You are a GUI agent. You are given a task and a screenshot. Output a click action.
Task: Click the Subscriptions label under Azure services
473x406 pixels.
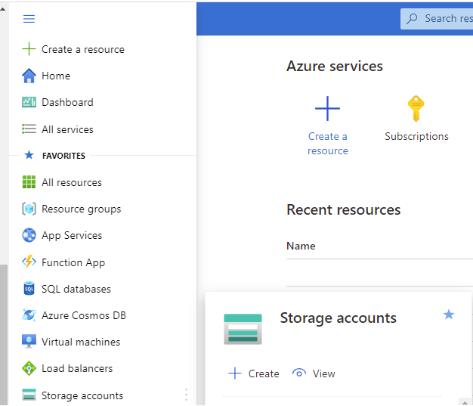coord(416,136)
